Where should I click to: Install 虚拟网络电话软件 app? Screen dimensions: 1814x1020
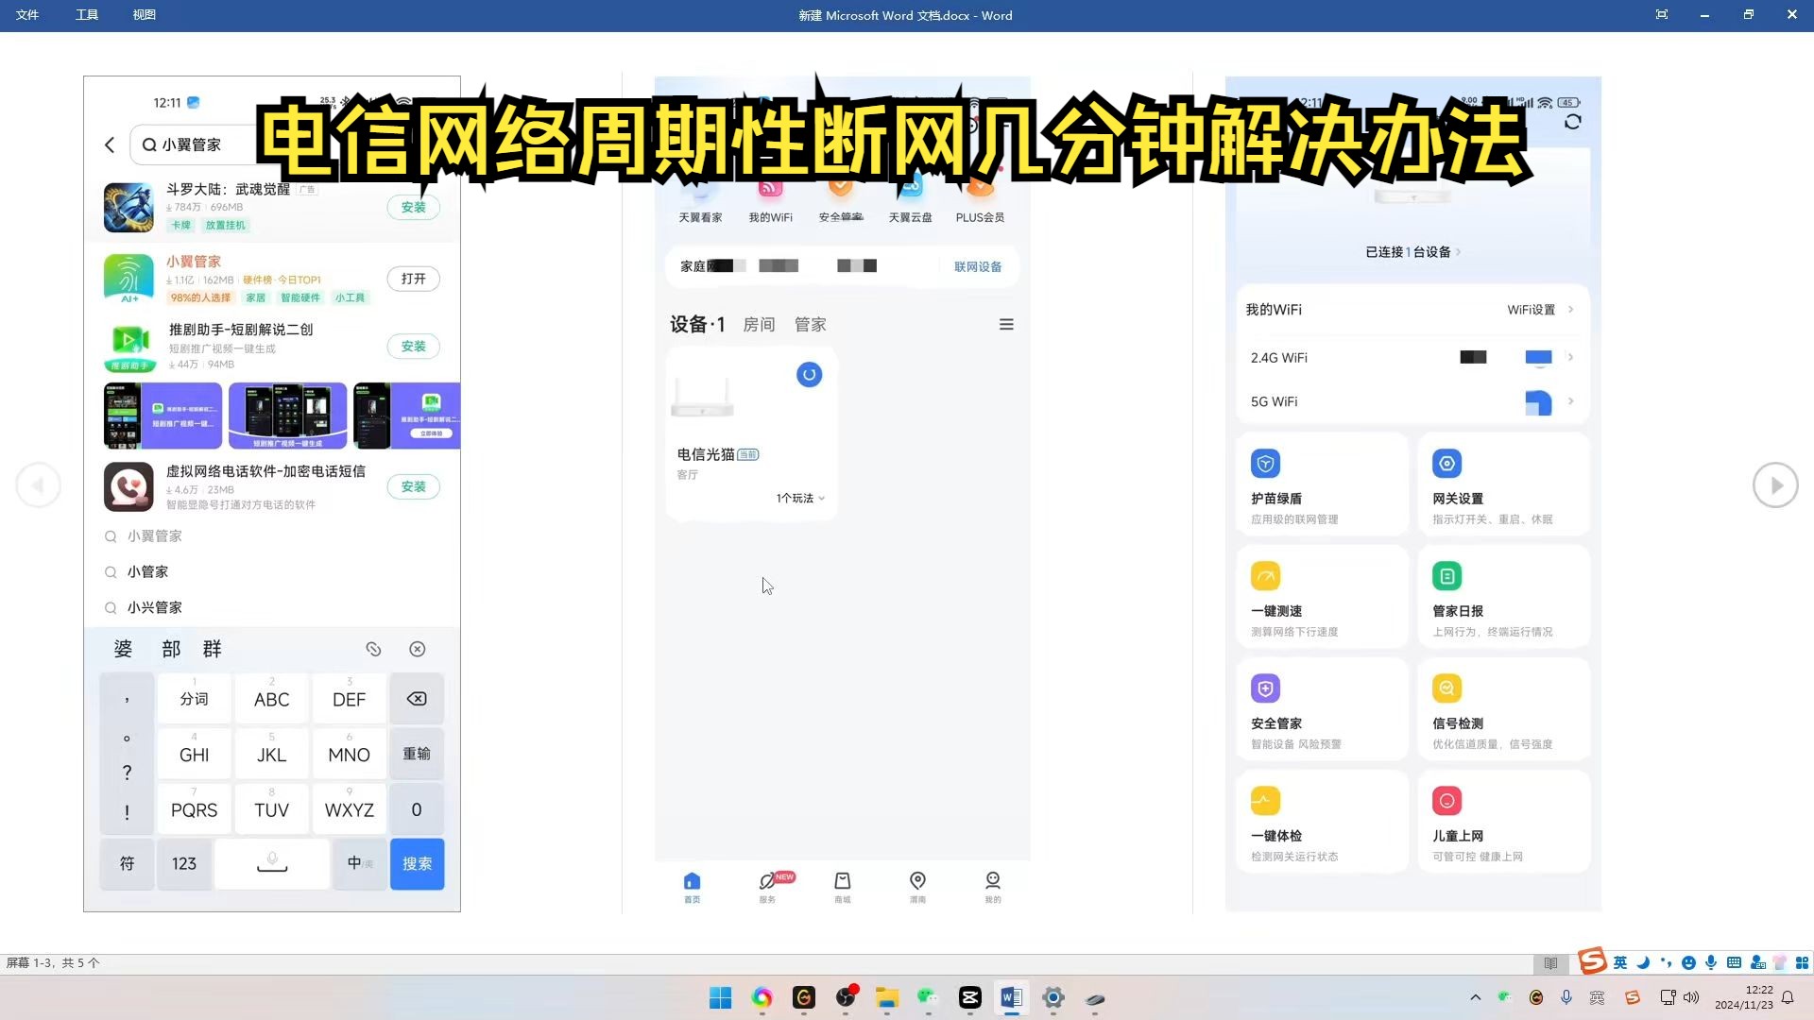pos(413,486)
